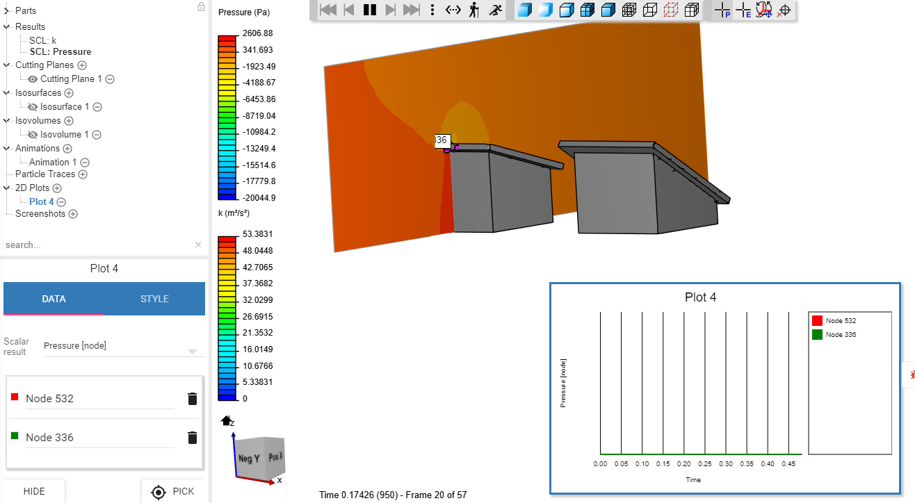Screen dimensions: 915x503
Task: Click the lock icon above the tree
Action: [x=201, y=7]
